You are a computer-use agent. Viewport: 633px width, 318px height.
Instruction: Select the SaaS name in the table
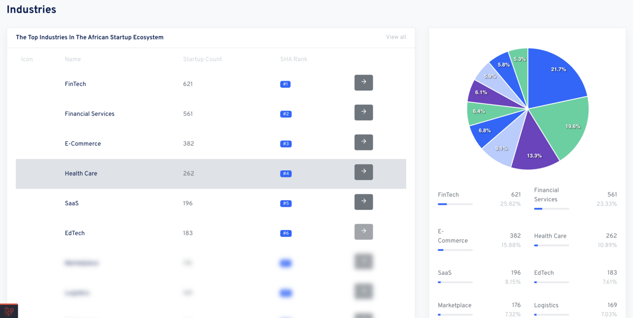(72, 204)
